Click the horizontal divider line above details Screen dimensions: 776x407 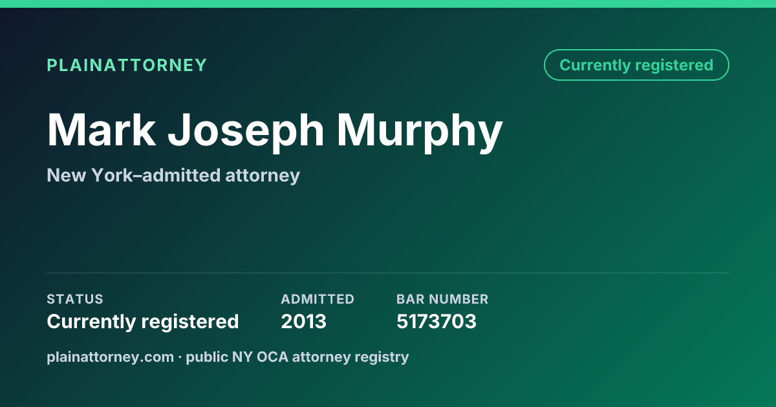(388, 273)
